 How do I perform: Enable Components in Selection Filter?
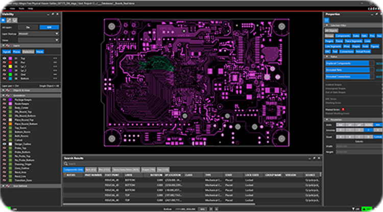point(343,35)
